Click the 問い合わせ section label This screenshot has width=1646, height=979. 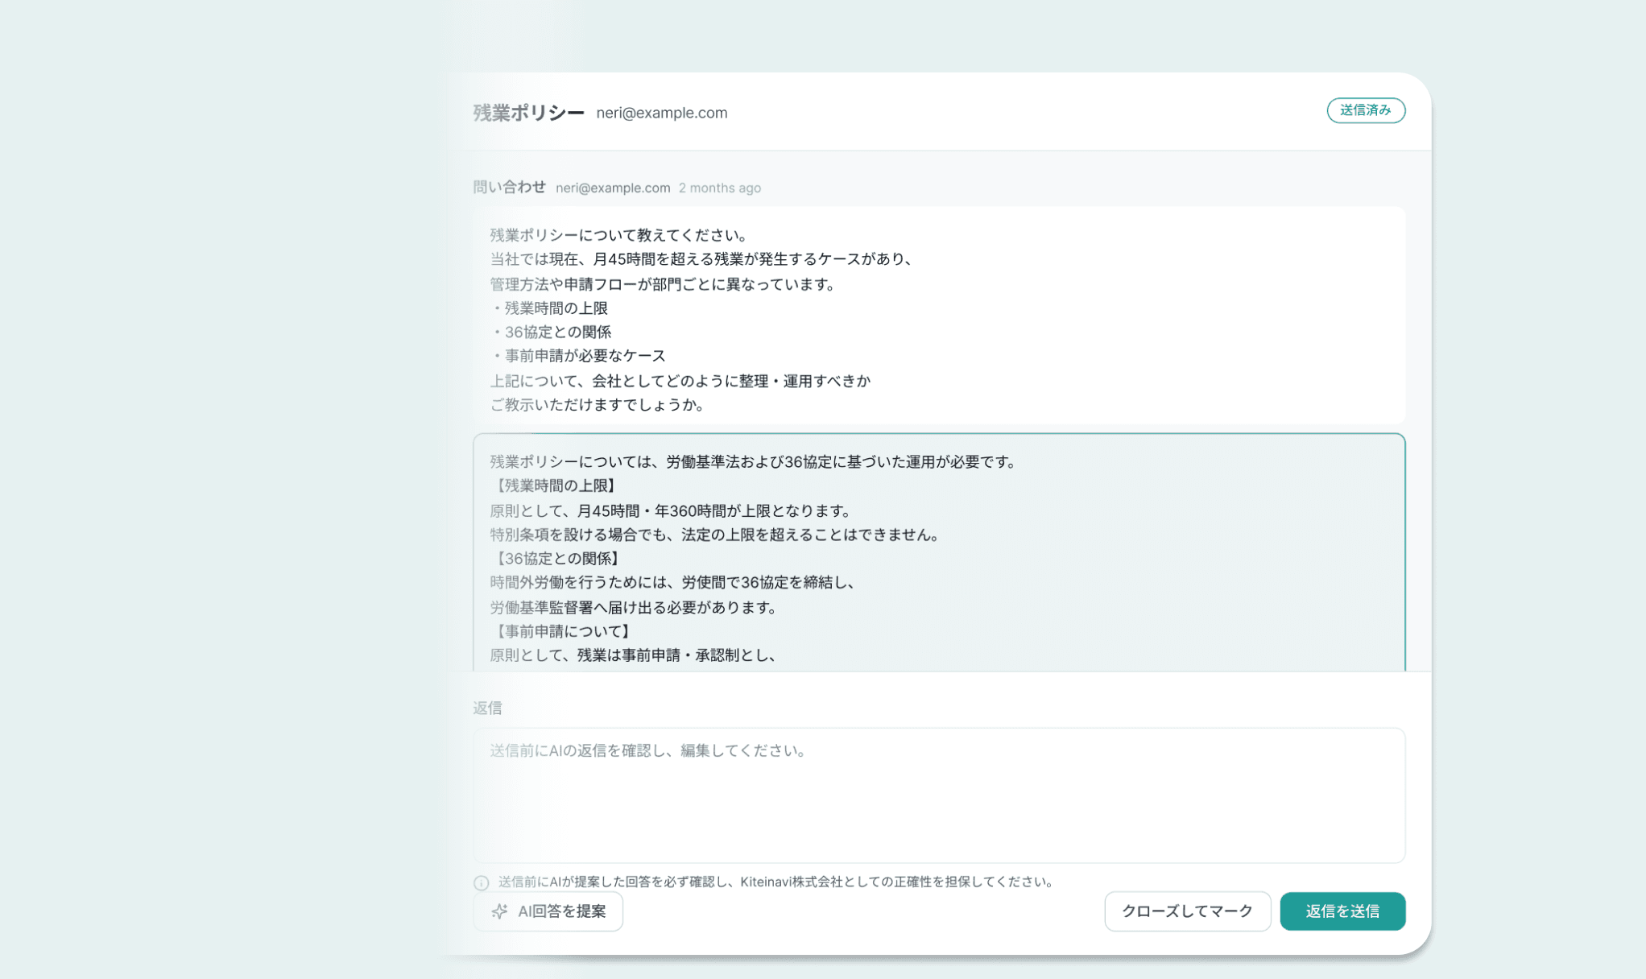click(509, 187)
